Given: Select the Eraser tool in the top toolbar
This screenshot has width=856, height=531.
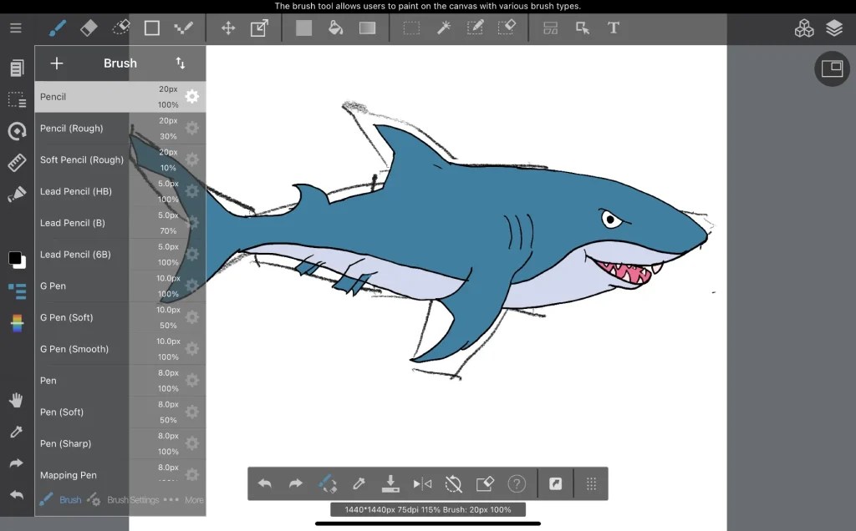Looking at the screenshot, I should 89,28.
